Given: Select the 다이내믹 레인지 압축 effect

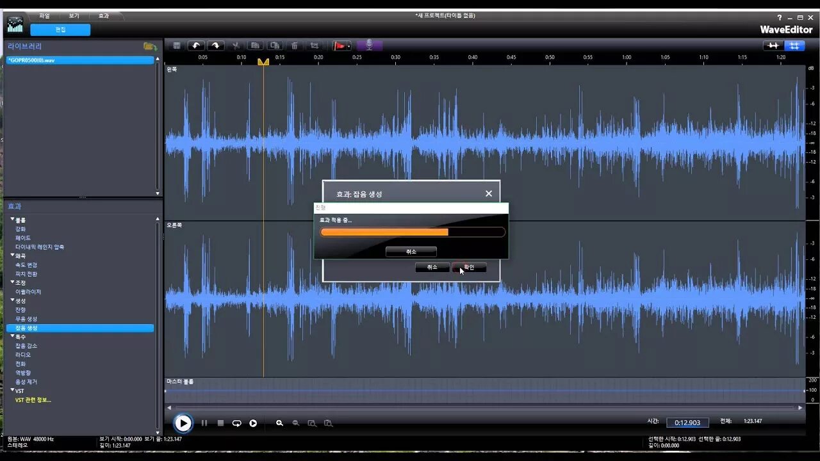Looking at the screenshot, I should [40, 247].
